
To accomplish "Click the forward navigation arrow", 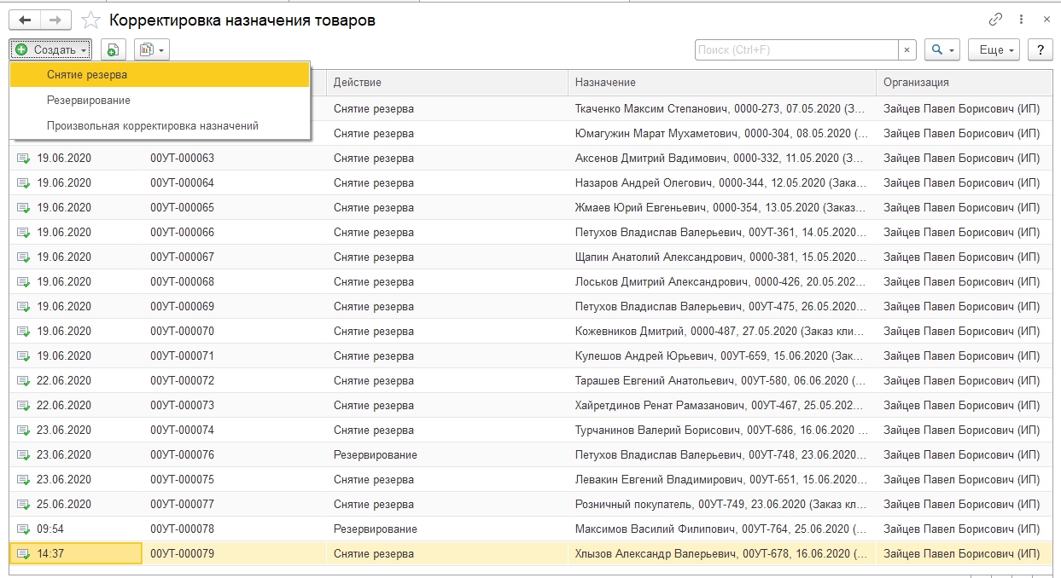I will click(x=55, y=20).
